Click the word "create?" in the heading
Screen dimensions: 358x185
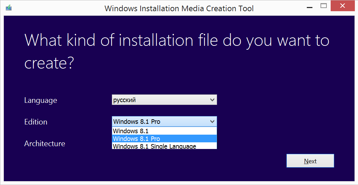coord(49,63)
